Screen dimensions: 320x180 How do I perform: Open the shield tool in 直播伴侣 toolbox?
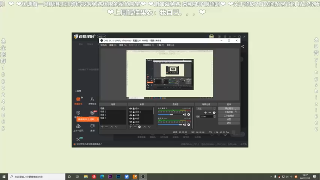click(78, 113)
